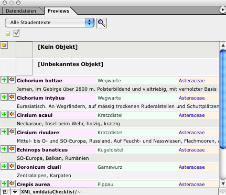This screenshot has width=226, height=195.
Task: Click green plus for Cichorium intybus
Action: pyautogui.click(x=4, y=97)
